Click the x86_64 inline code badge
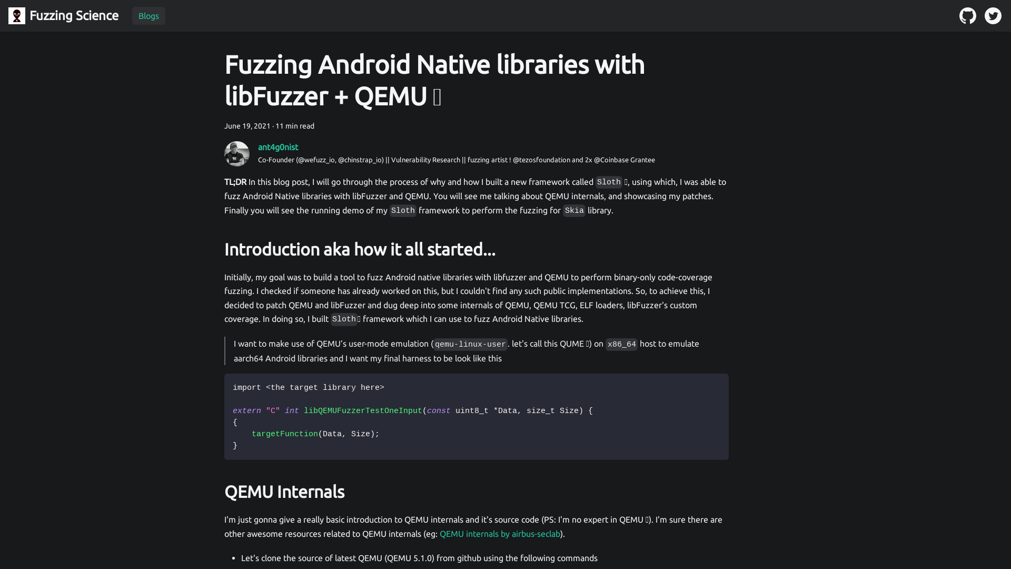This screenshot has height=569, width=1011. point(621,344)
